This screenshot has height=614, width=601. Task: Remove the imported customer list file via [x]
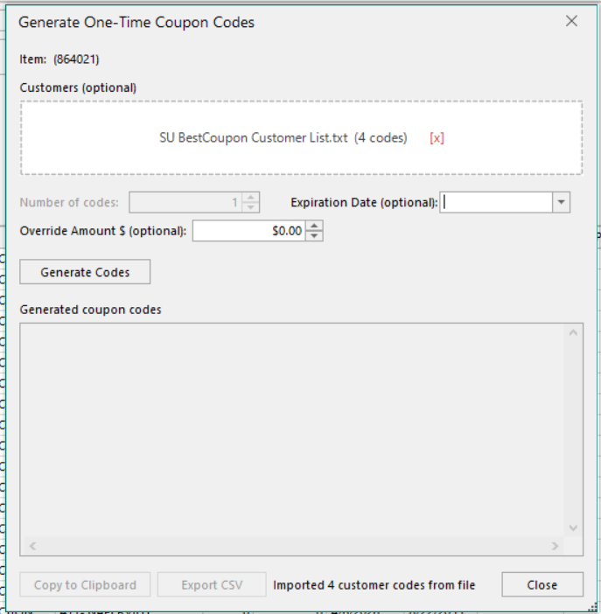[x=437, y=138]
